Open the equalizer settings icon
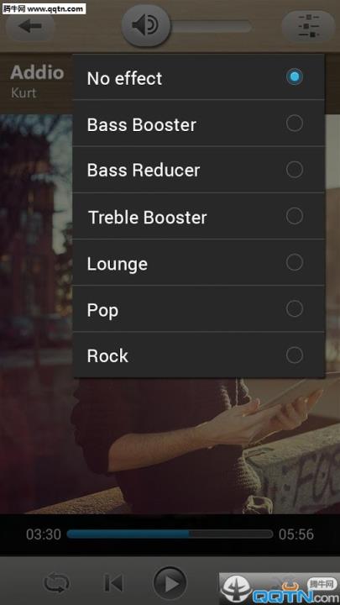 (308, 27)
